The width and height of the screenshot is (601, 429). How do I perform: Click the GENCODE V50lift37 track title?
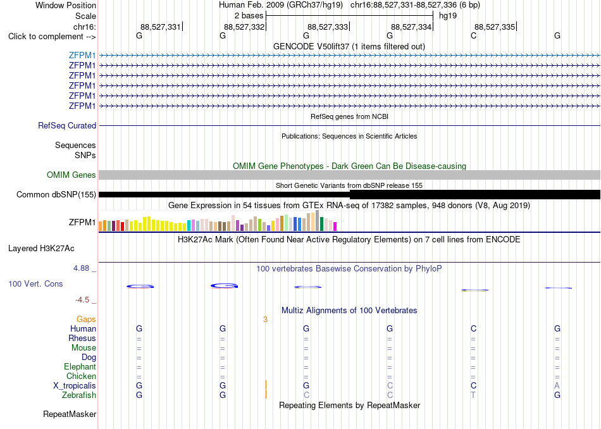(349, 46)
